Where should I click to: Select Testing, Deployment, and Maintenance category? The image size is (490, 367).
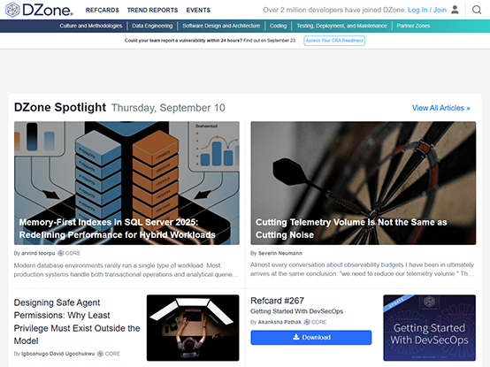(341, 26)
